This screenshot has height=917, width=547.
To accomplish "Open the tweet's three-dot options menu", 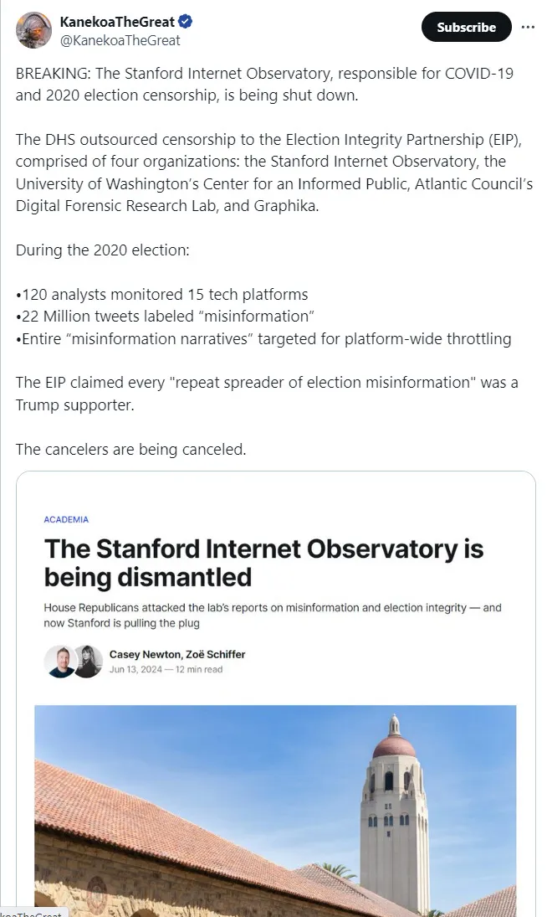I will pos(528,28).
